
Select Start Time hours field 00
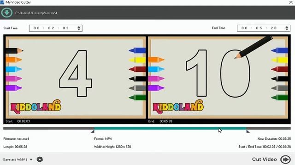36,28
